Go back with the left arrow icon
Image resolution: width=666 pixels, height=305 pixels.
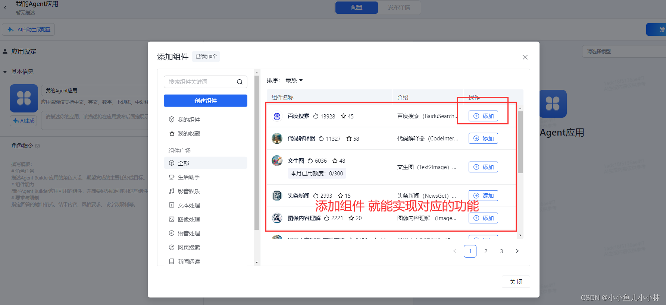[x=5, y=7]
